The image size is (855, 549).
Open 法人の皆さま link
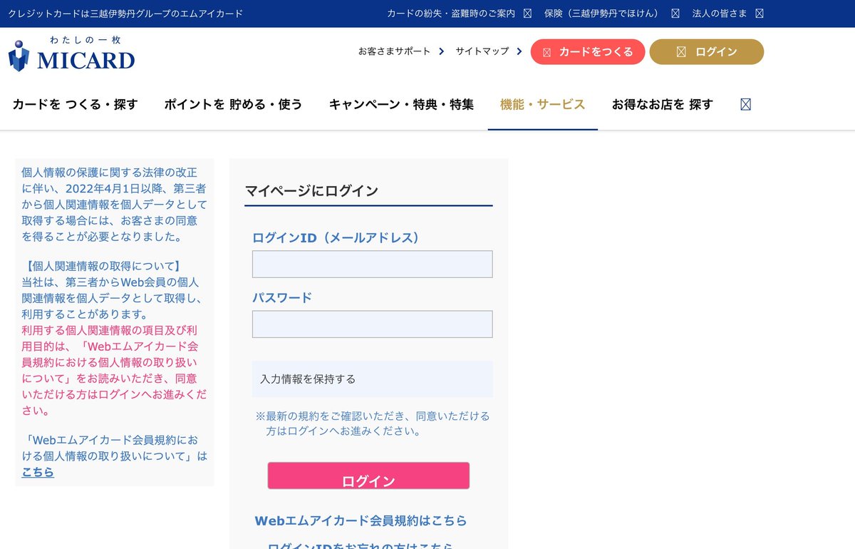click(720, 13)
